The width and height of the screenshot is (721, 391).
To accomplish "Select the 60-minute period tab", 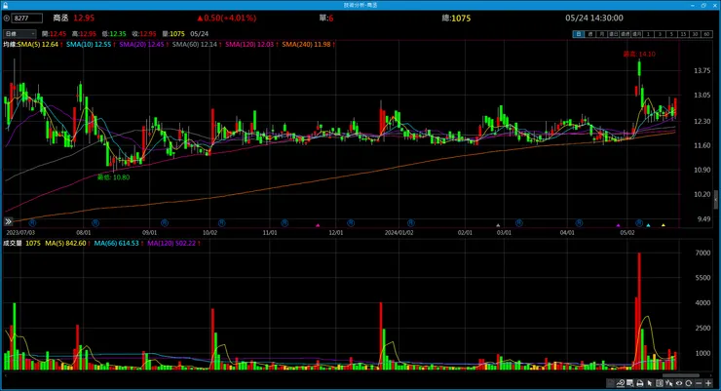I will [x=706, y=34].
